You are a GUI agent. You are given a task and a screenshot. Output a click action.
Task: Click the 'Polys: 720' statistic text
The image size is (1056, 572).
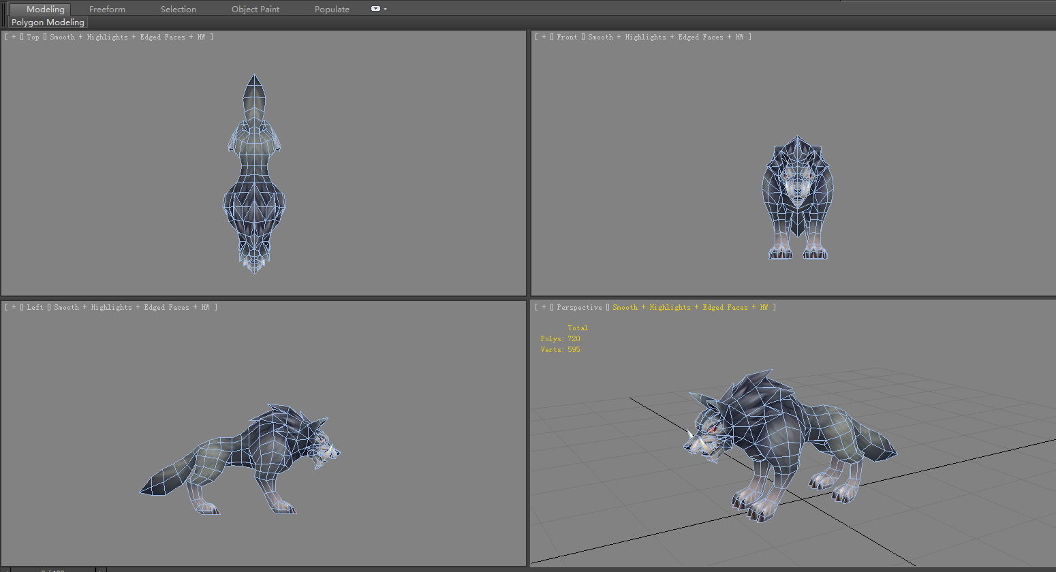[560, 338]
